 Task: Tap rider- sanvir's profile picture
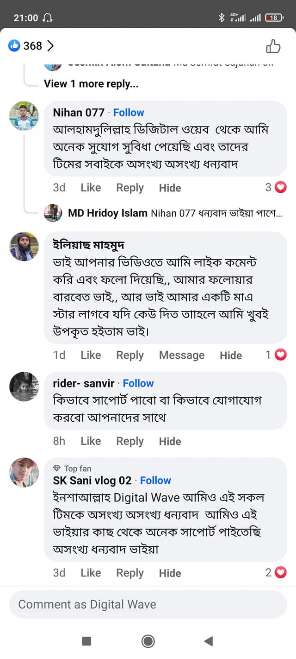point(24,387)
